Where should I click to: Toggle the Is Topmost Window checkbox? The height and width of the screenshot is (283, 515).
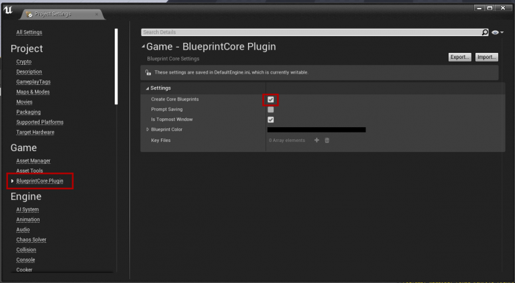pos(271,120)
